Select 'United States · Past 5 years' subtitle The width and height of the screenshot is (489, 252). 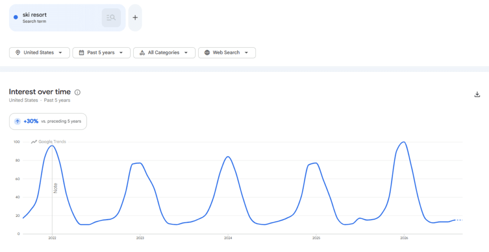(x=40, y=100)
